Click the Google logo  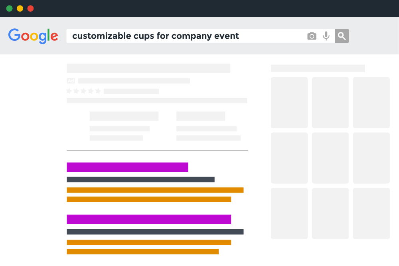coord(33,36)
